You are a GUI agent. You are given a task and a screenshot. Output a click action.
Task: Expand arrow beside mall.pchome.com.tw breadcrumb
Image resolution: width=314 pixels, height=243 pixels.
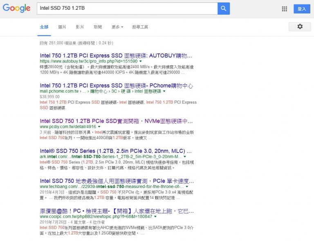click(164, 91)
